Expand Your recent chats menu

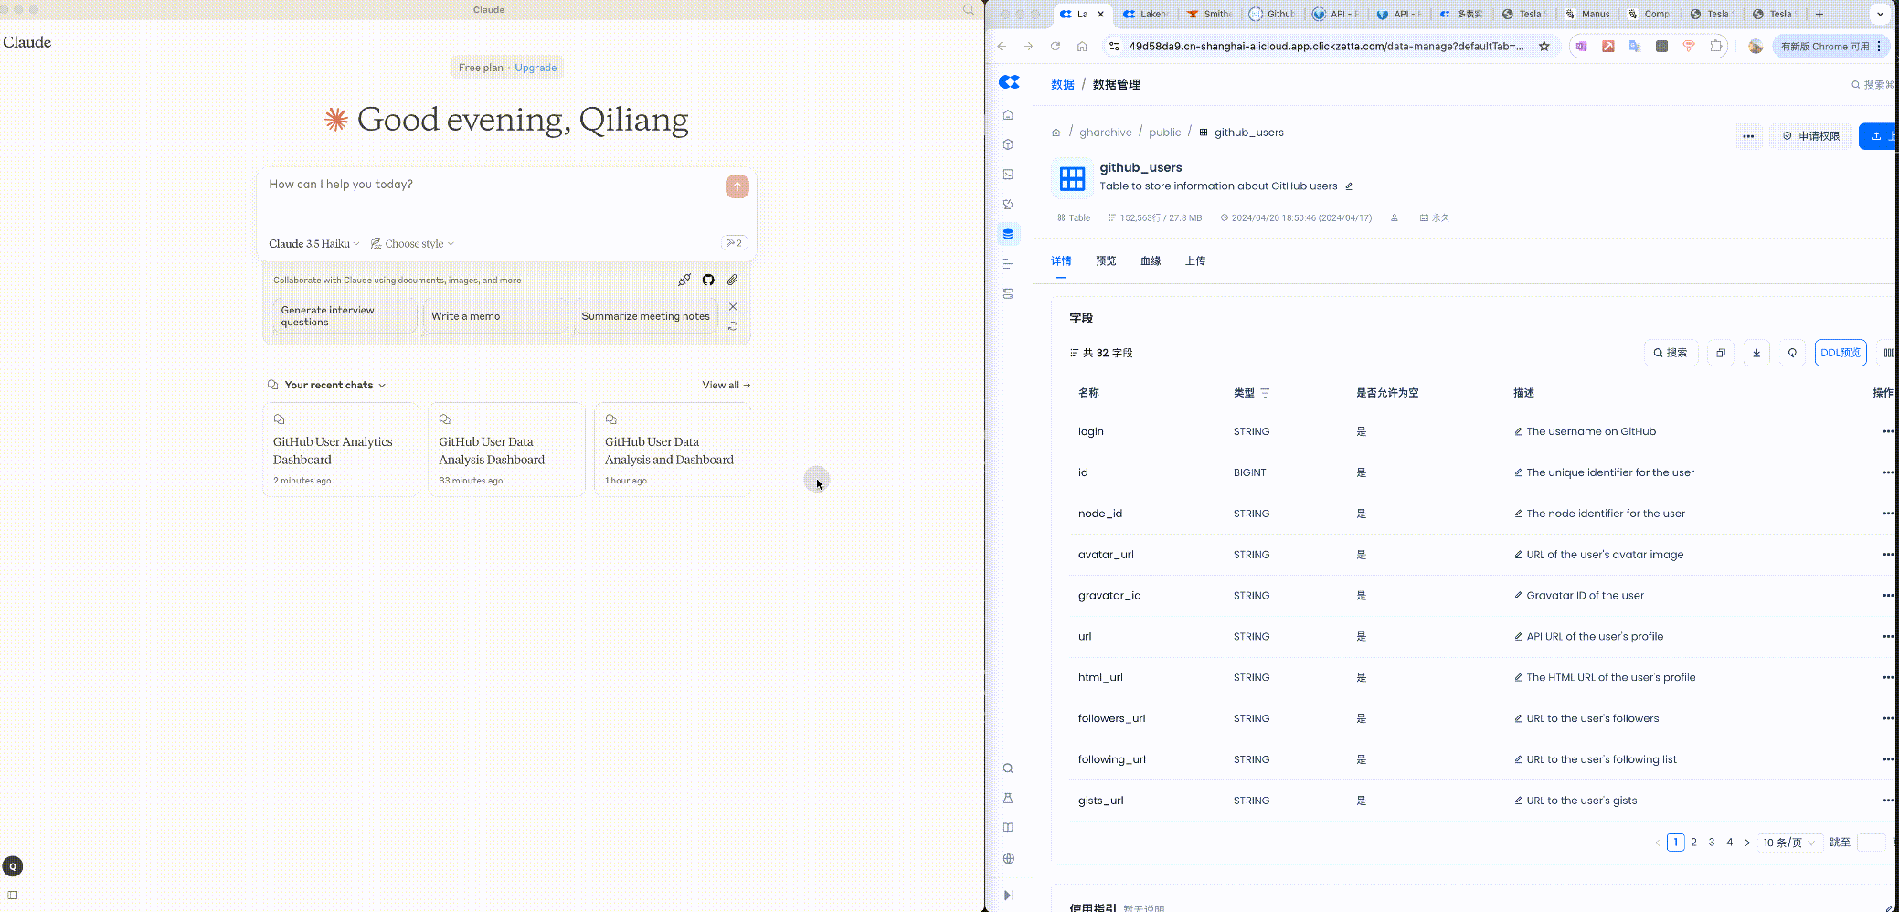pos(334,385)
